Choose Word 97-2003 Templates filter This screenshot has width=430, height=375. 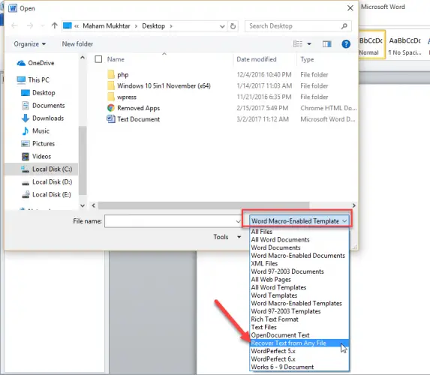pos(299,311)
